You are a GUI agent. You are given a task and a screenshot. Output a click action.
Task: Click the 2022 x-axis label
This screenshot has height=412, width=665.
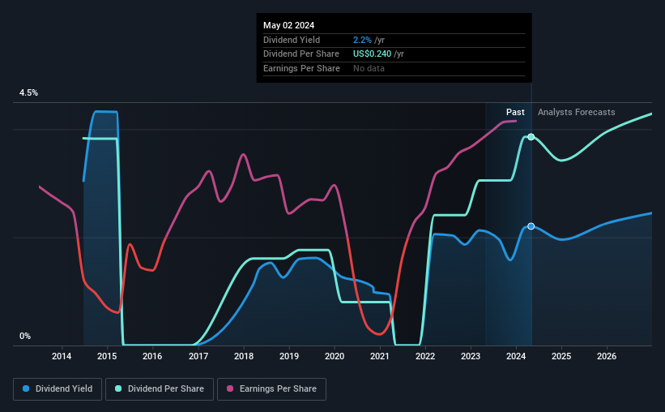click(x=425, y=356)
